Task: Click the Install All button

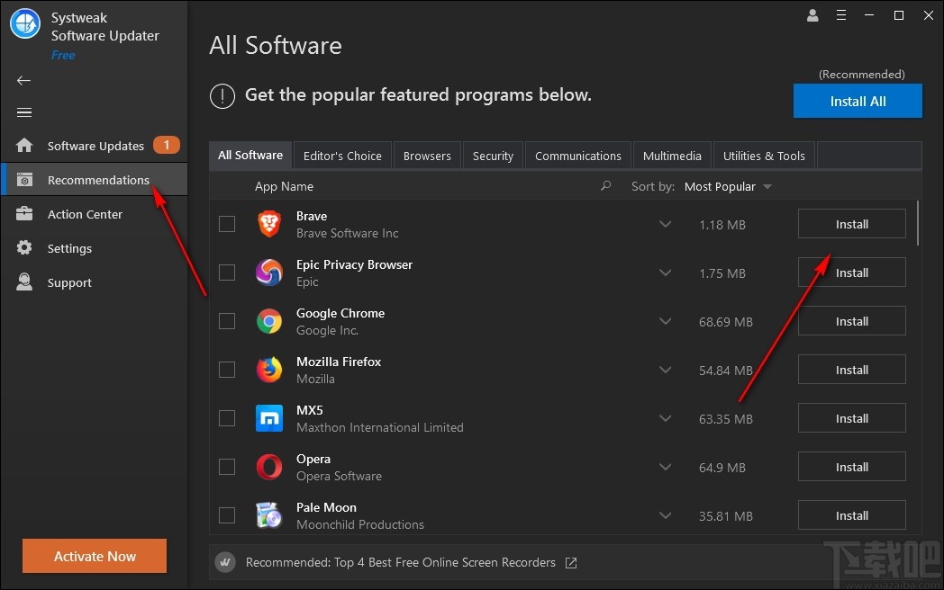Action: tap(857, 101)
